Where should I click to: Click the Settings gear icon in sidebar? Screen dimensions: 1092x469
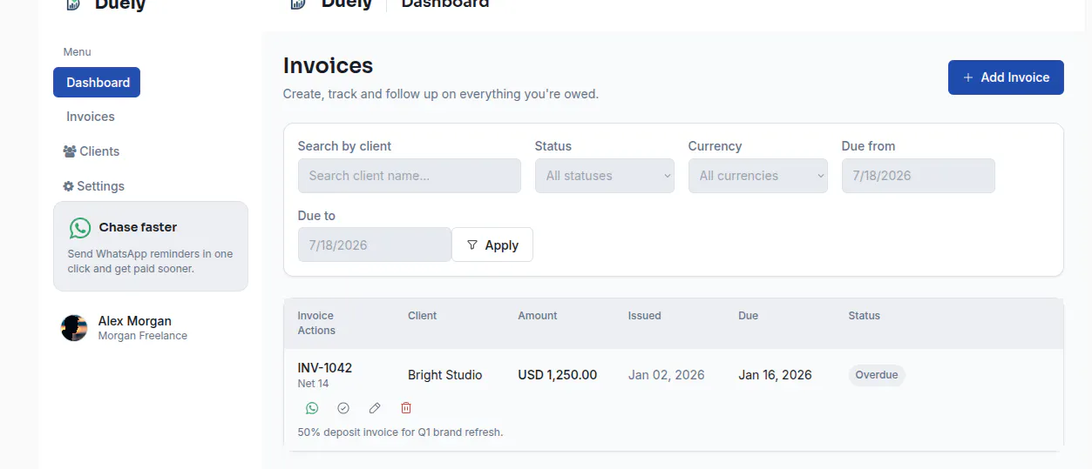point(69,186)
